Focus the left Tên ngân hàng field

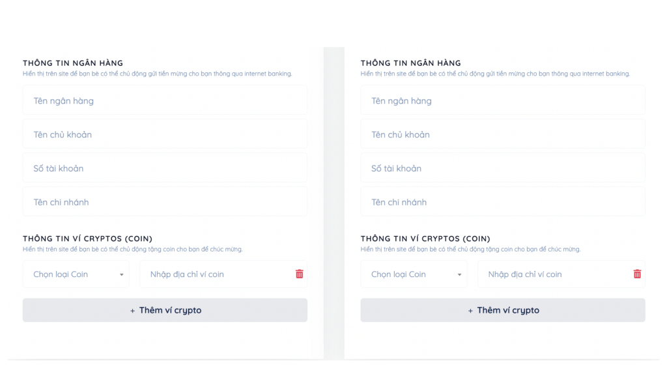pos(165,101)
